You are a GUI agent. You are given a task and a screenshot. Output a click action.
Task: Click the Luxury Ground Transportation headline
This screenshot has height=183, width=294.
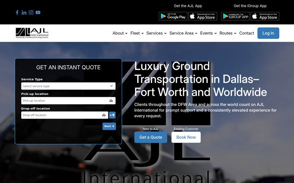(x=200, y=79)
